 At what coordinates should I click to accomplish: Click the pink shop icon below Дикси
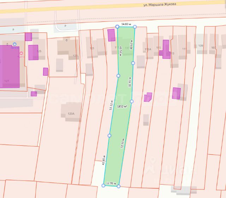point(21,53)
